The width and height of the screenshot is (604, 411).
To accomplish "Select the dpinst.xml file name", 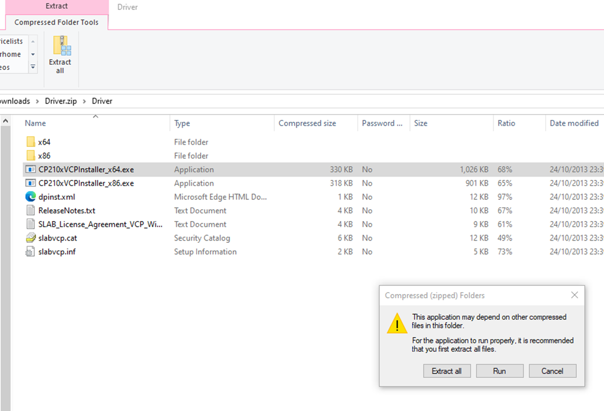I will point(56,197).
